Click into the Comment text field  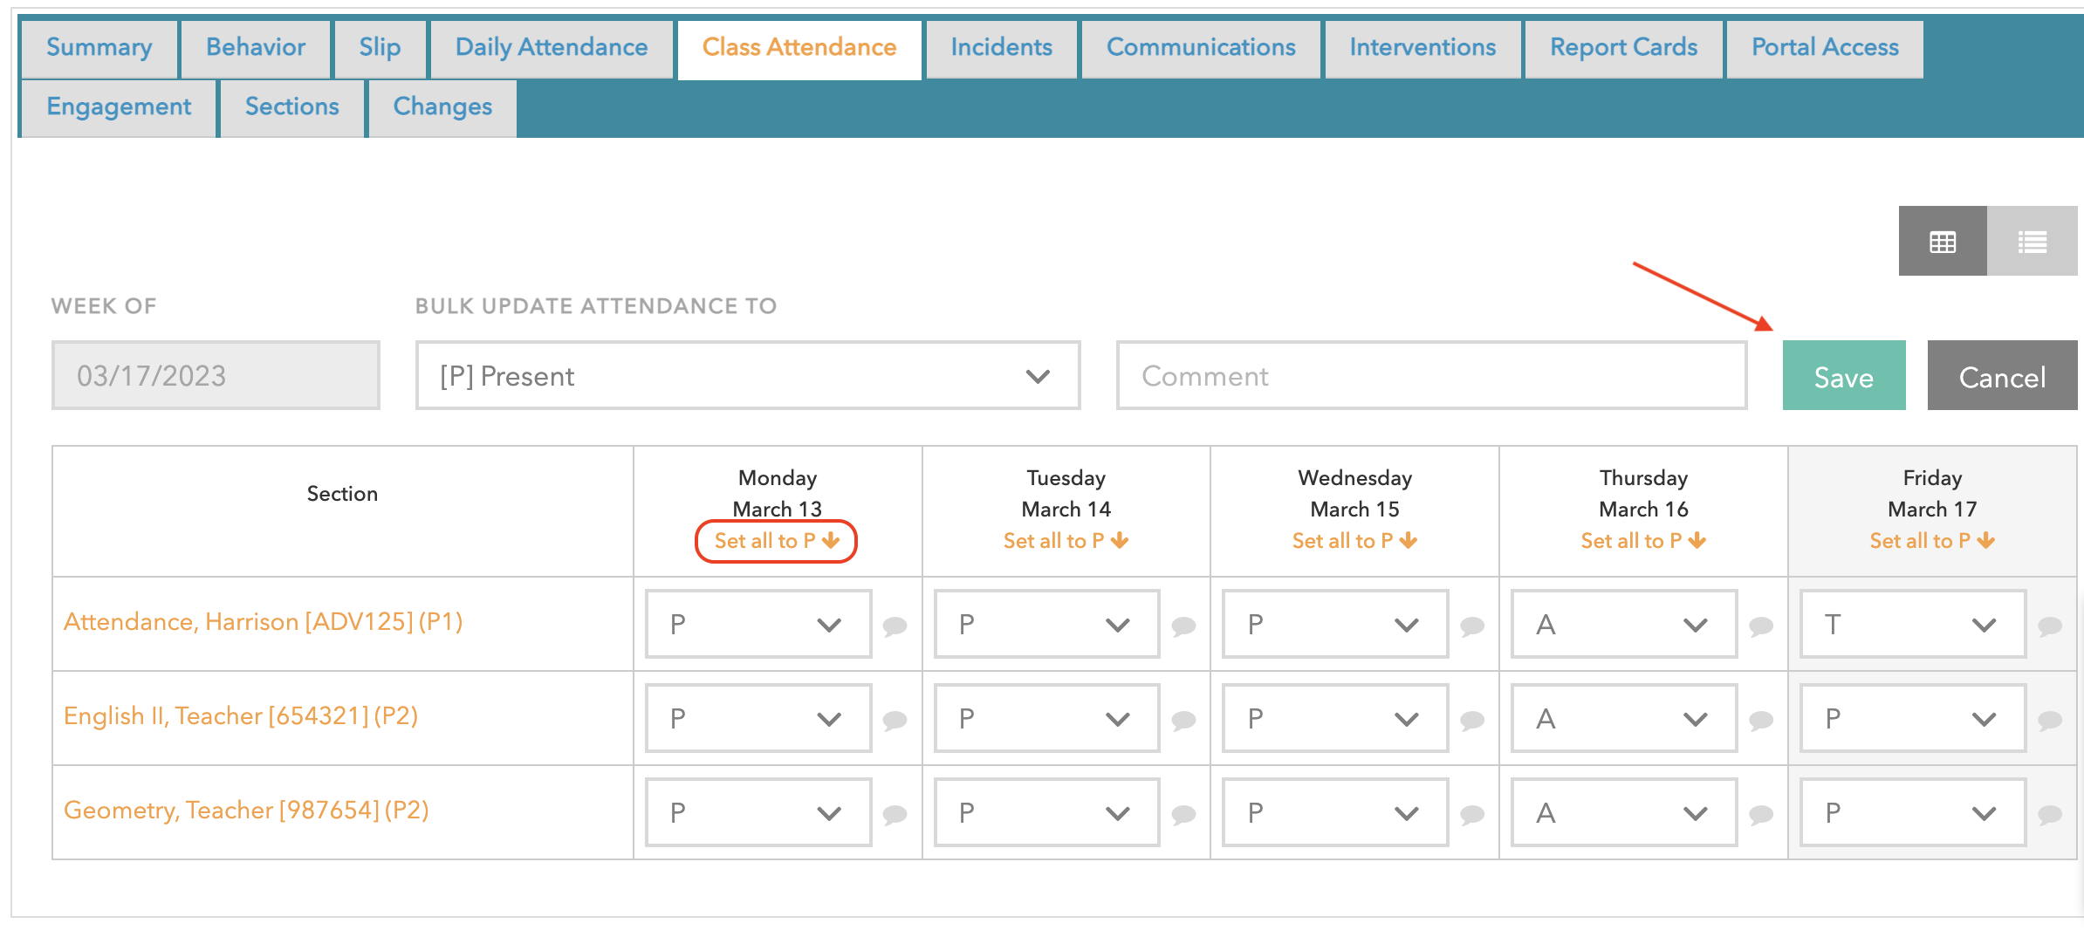[x=1431, y=376]
